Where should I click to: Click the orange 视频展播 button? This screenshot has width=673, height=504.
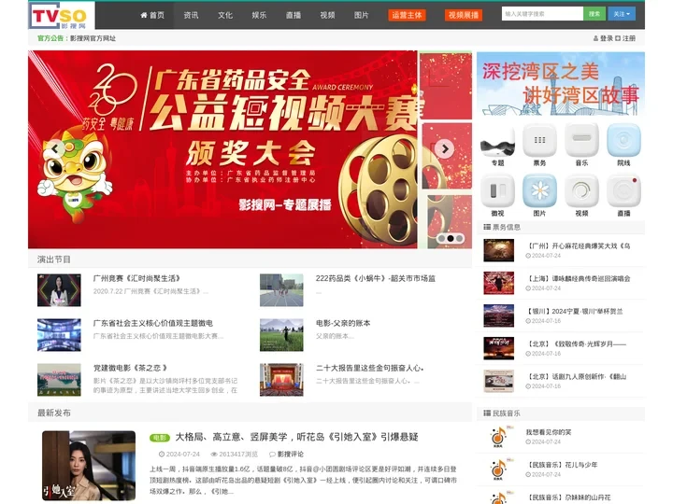click(x=464, y=15)
